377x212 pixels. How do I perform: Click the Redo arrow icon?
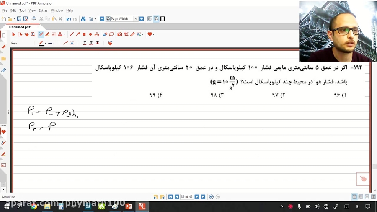point(75,19)
